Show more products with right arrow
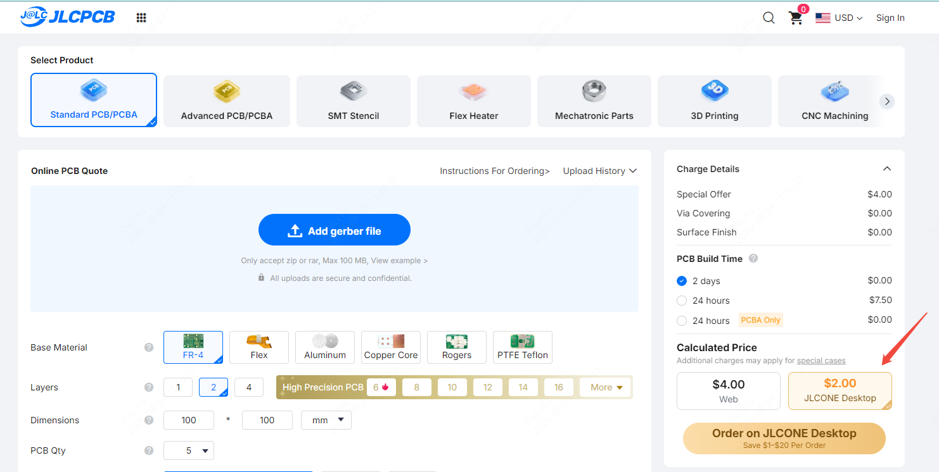This screenshot has height=472, width=939. (x=887, y=101)
